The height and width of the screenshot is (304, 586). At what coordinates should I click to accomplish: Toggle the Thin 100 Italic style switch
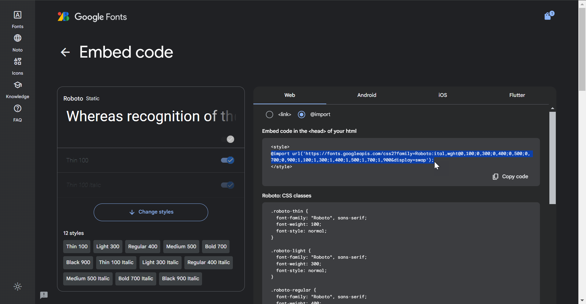(227, 185)
